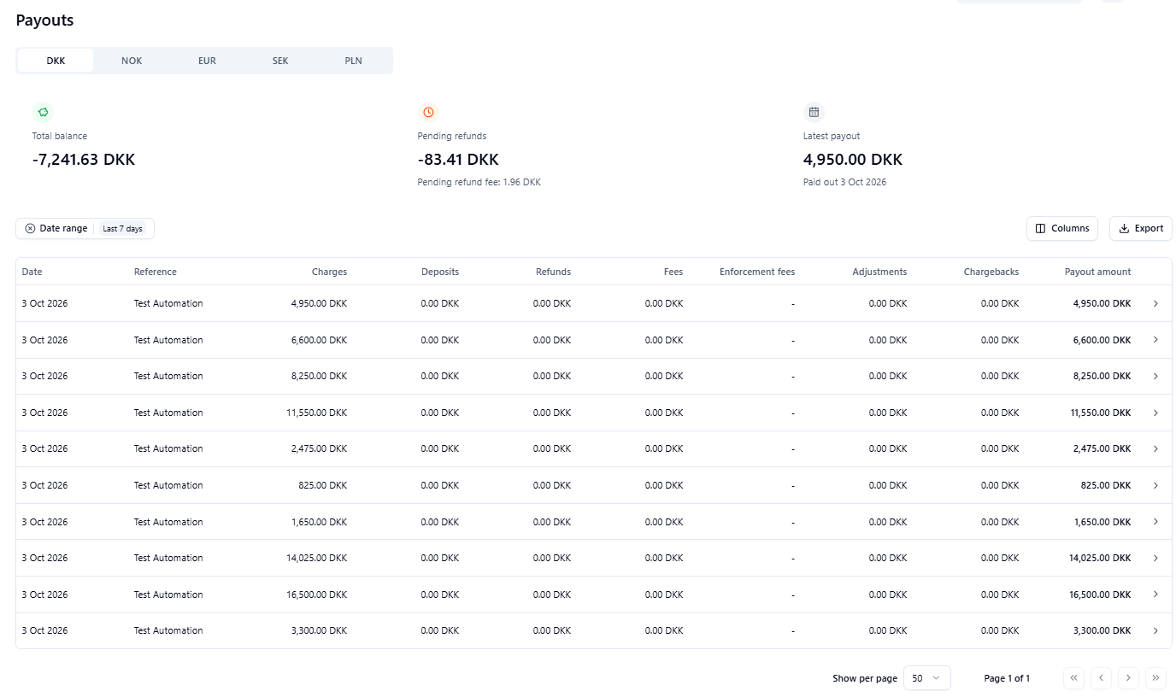Switch to the EUR currency tab
Image resolution: width=1176 pixels, height=697 pixels.
click(x=207, y=61)
